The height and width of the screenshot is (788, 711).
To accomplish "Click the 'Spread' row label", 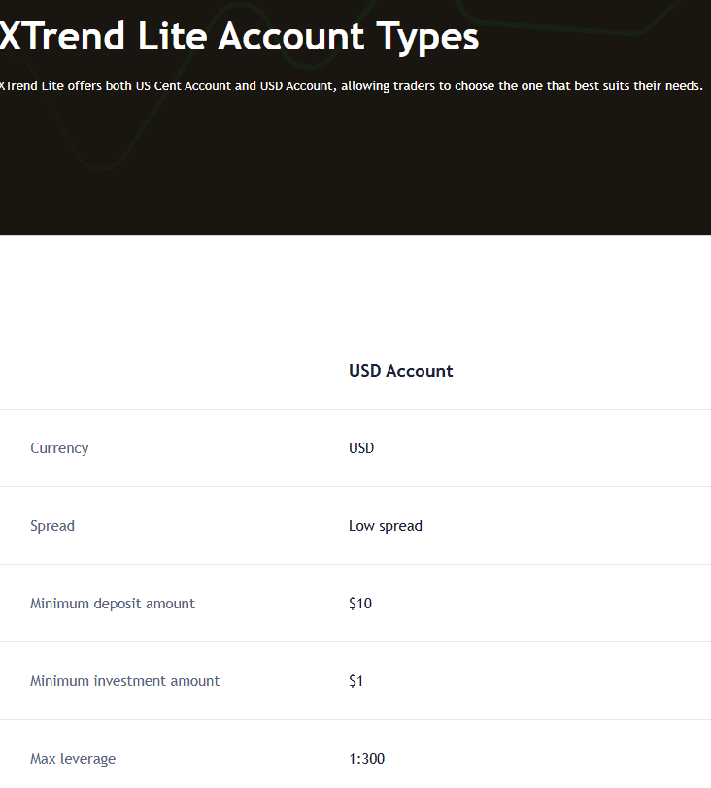I will (52, 526).
